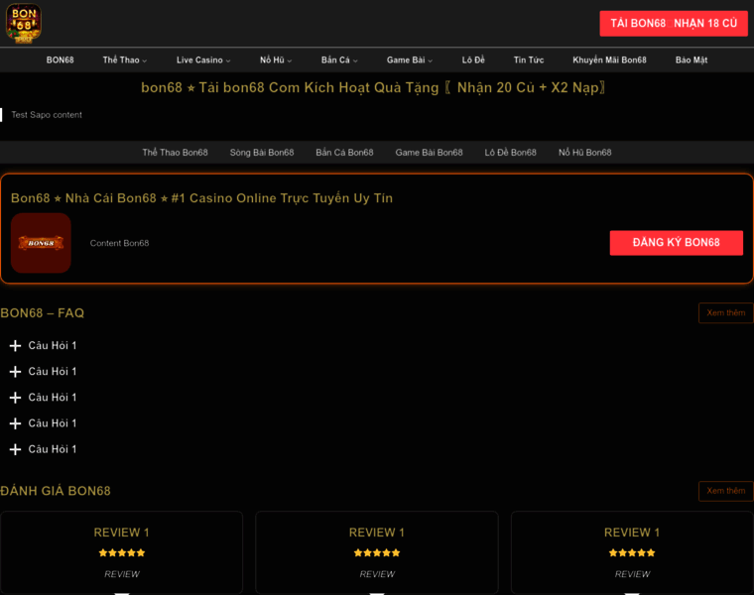Click the Bon68 Nhà Cái Casino heading
This screenshot has height=595, width=754.
click(x=202, y=198)
